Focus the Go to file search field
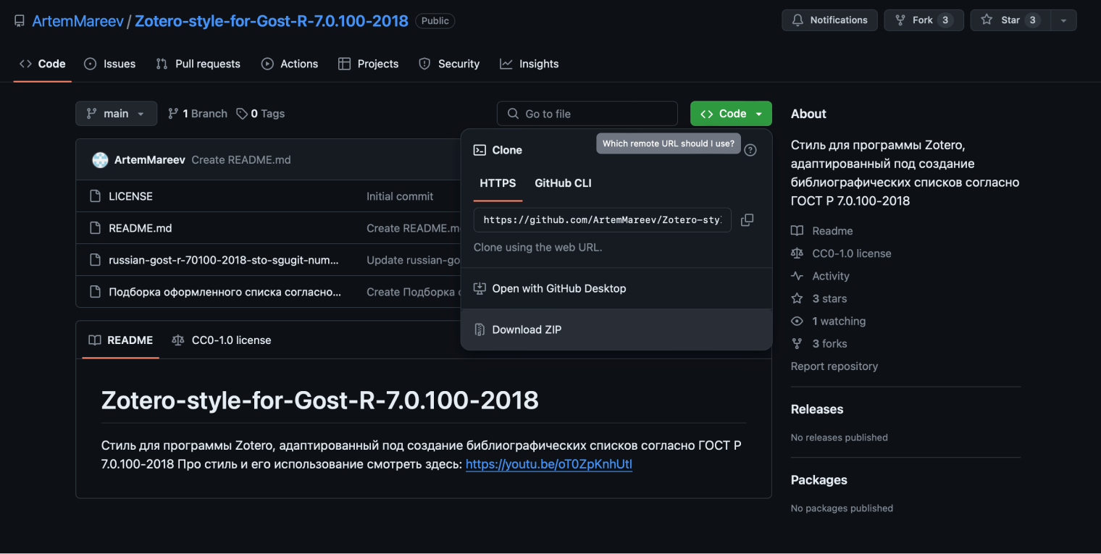Image resolution: width=1101 pixels, height=554 pixels. tap(587, 114)
